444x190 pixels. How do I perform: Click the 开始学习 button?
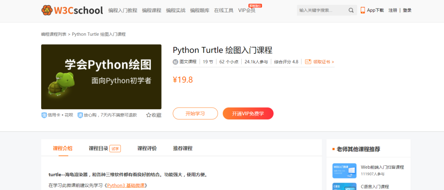click(195, 114)
